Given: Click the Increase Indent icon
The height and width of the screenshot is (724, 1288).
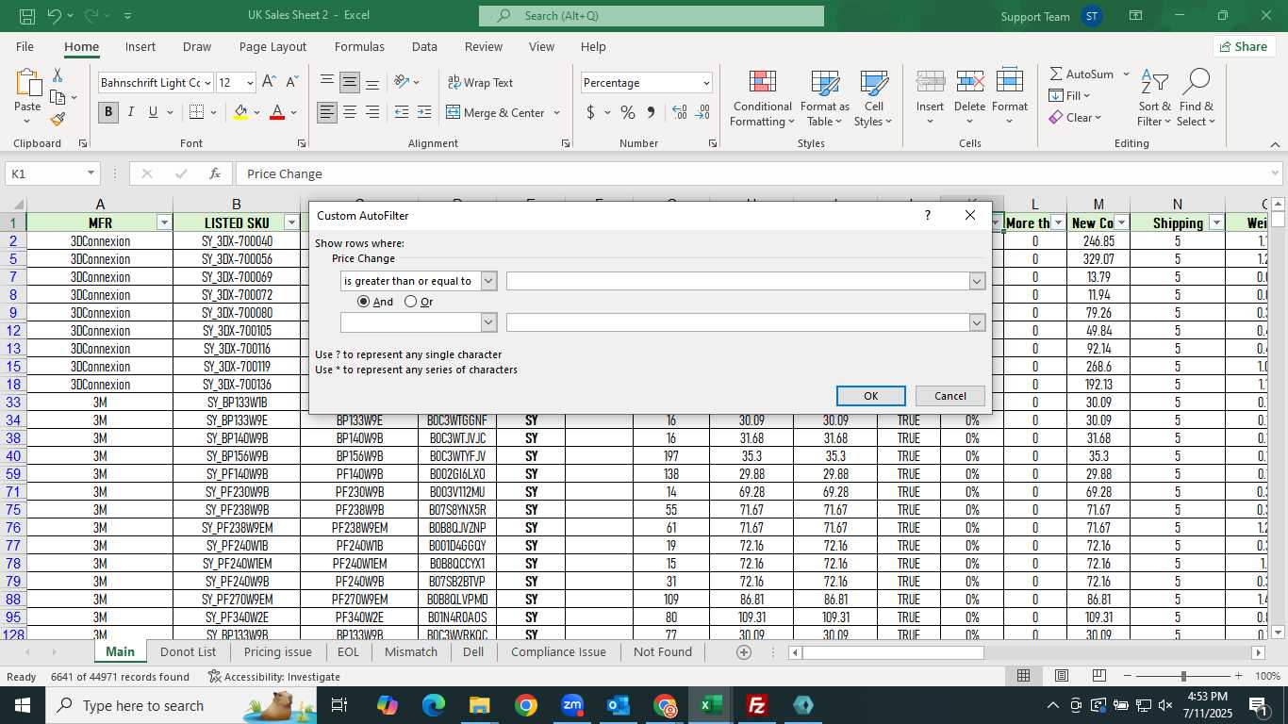Looking at the screenshot, I should point(424,112).
